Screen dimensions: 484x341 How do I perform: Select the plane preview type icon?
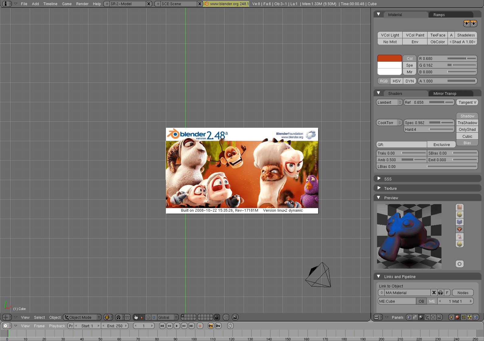click(459, 207)
